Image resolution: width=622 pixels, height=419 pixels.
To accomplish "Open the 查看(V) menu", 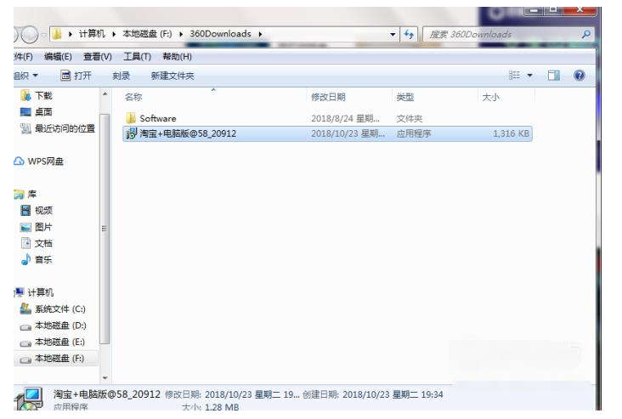I will click(97, 57).
